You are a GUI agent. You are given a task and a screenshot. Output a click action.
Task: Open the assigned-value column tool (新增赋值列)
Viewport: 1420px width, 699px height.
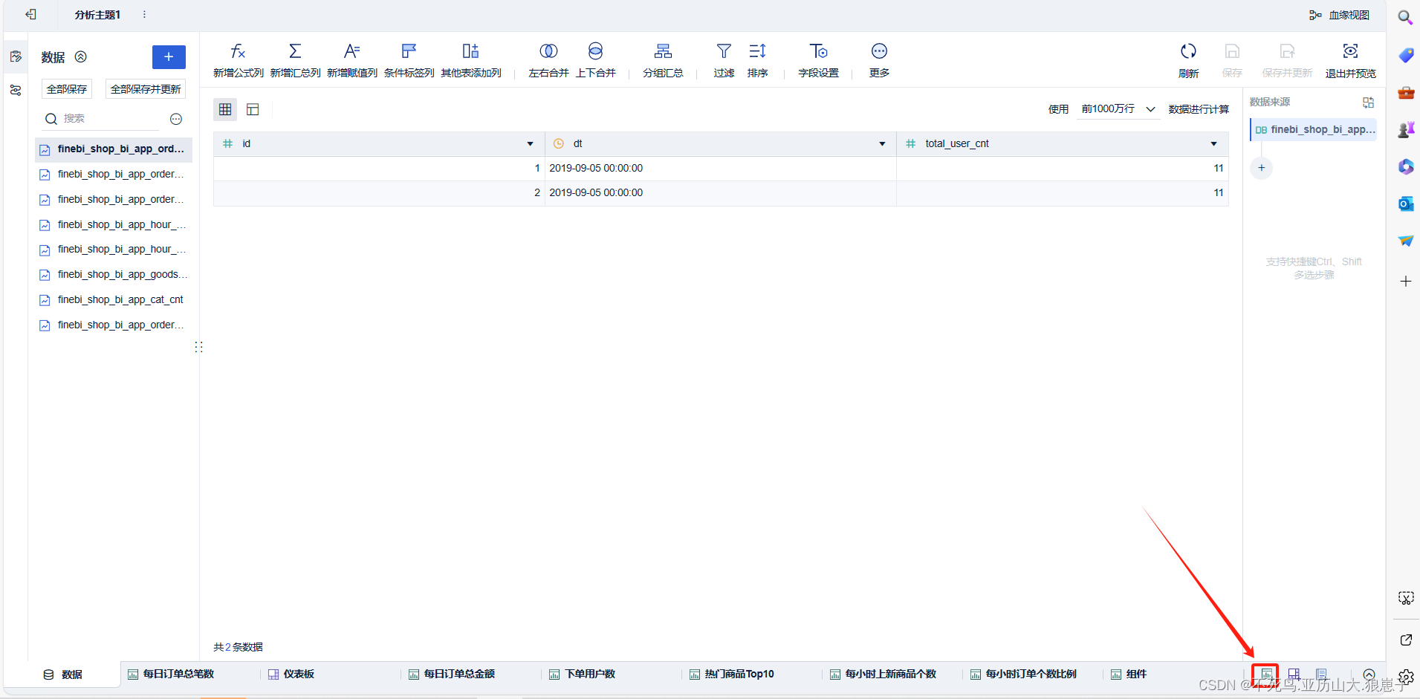click(x=352, y=60)
